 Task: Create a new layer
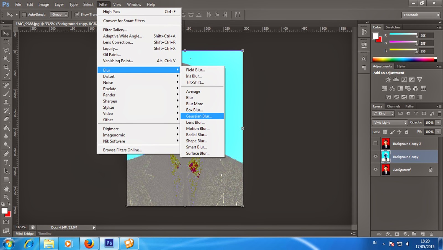click(x=423, y=234)
